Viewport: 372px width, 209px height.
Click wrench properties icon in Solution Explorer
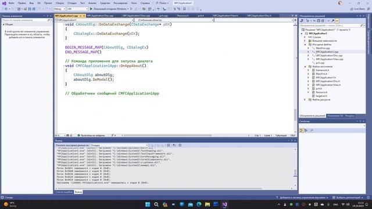[x=333, y=21]
